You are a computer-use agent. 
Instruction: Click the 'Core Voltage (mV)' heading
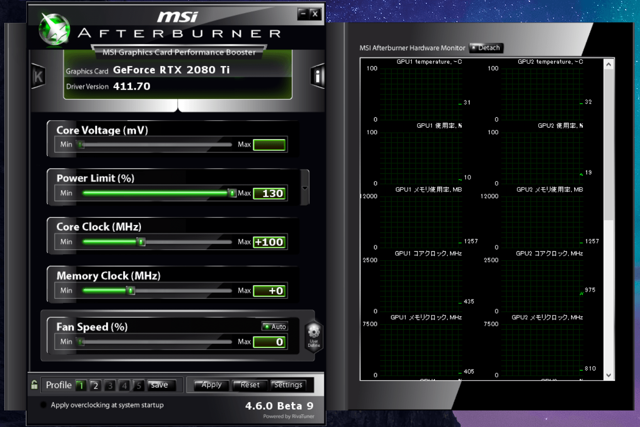point(102,130)
